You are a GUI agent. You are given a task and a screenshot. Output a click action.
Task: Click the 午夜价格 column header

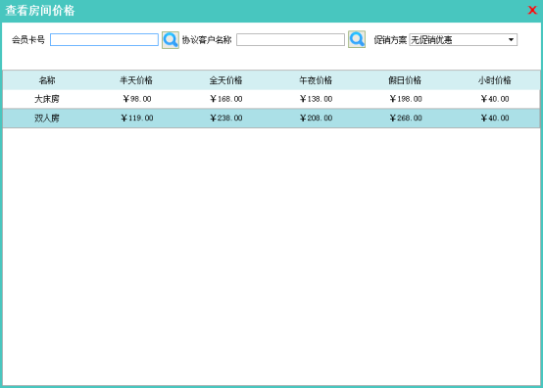pos(316,80)
